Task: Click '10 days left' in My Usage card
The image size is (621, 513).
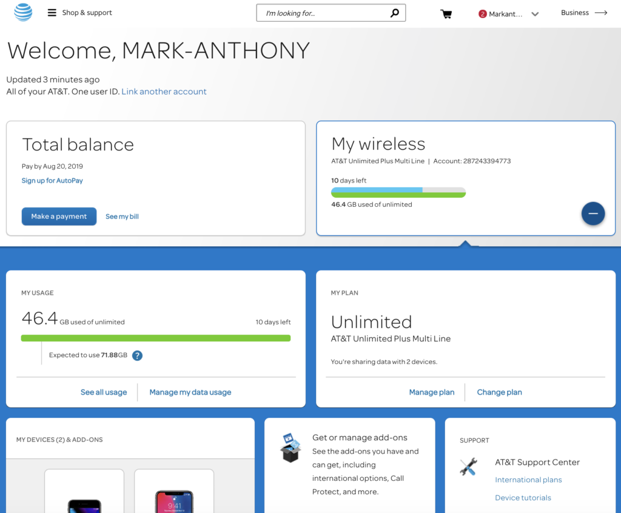Action: point(273,322)
